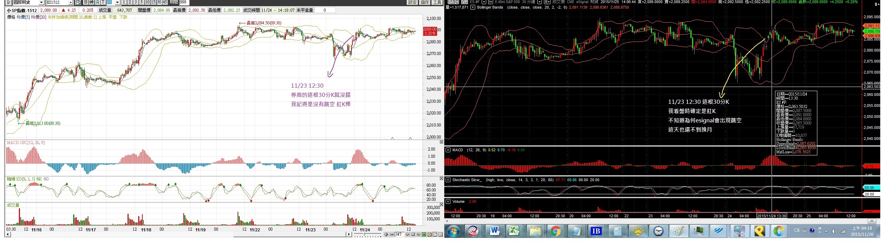
Task: Select the 分 minute period button
Action: click(97, 2)
